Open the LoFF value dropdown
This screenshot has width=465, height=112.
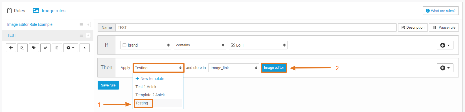[258, 45]
